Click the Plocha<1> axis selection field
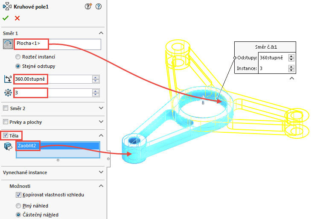 (58, 44)
